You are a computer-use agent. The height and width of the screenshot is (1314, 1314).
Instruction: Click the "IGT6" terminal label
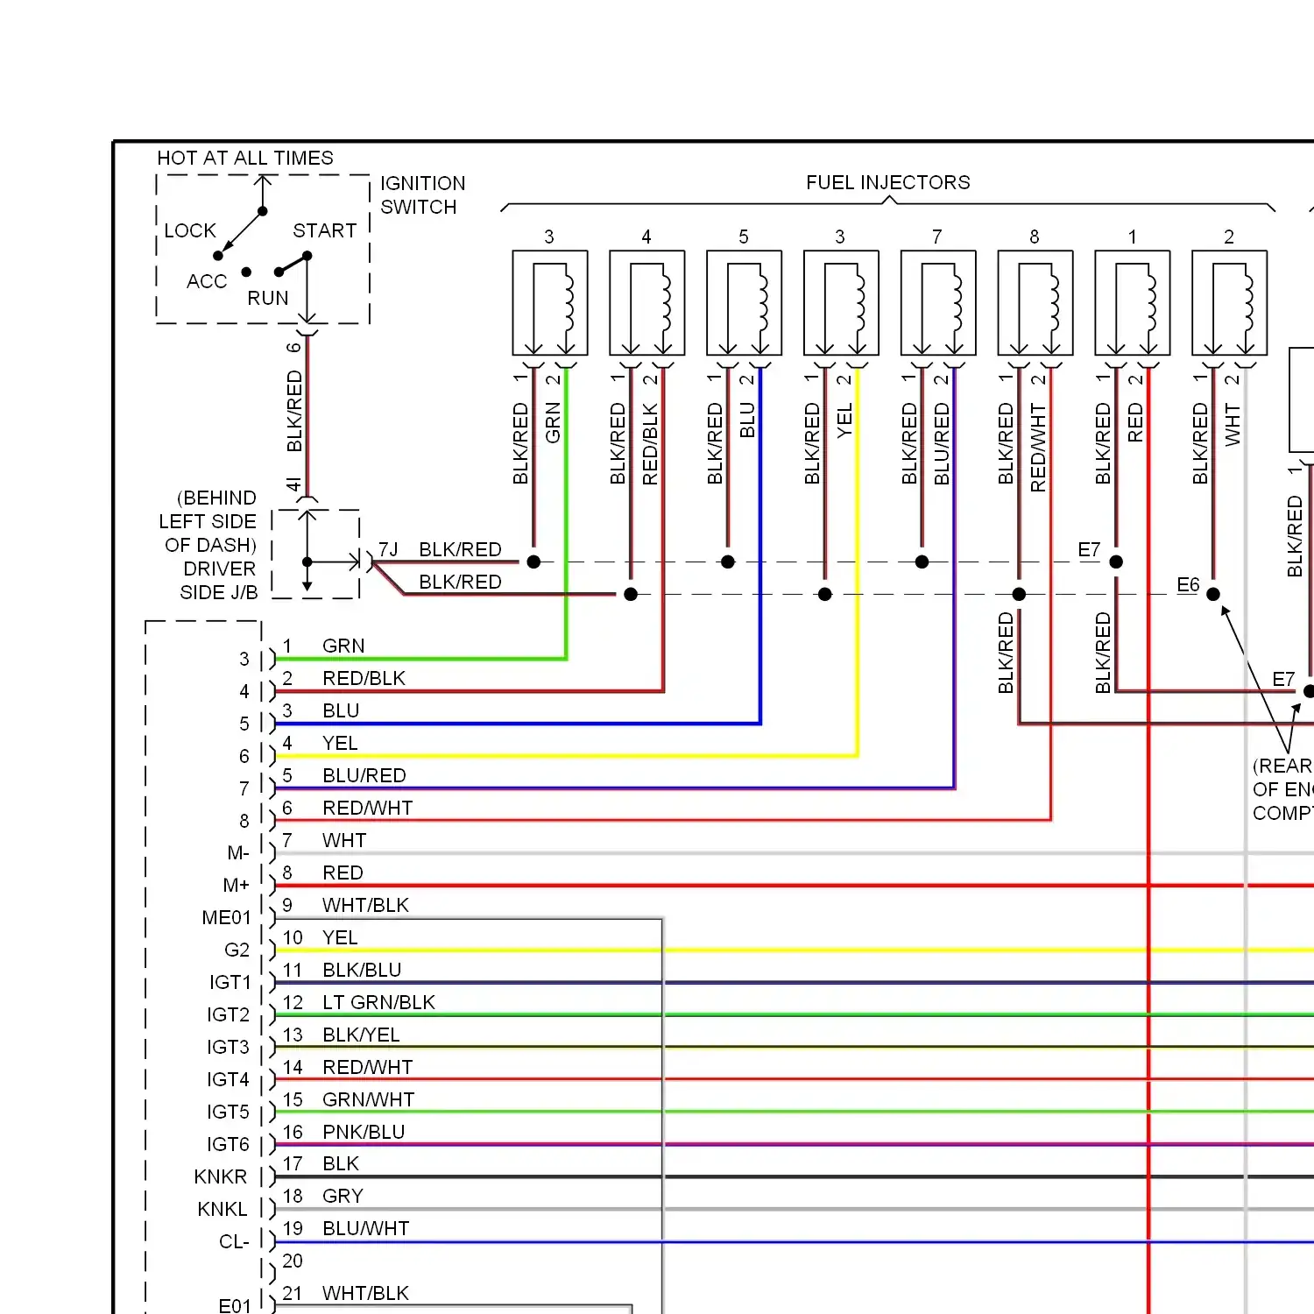pos(229,1144)
